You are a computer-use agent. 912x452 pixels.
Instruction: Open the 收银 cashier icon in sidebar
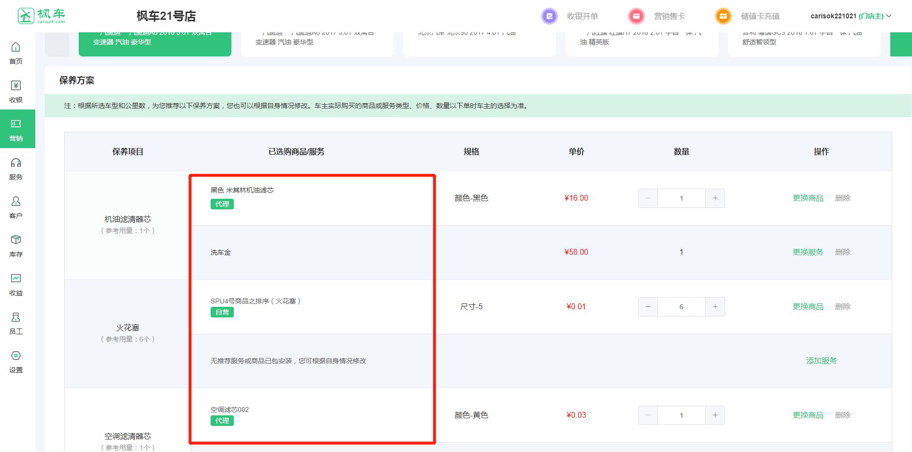pos(16,85)
